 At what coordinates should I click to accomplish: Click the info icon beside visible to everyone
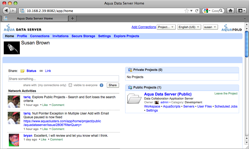pyautogui.click(x=102, y=85)
